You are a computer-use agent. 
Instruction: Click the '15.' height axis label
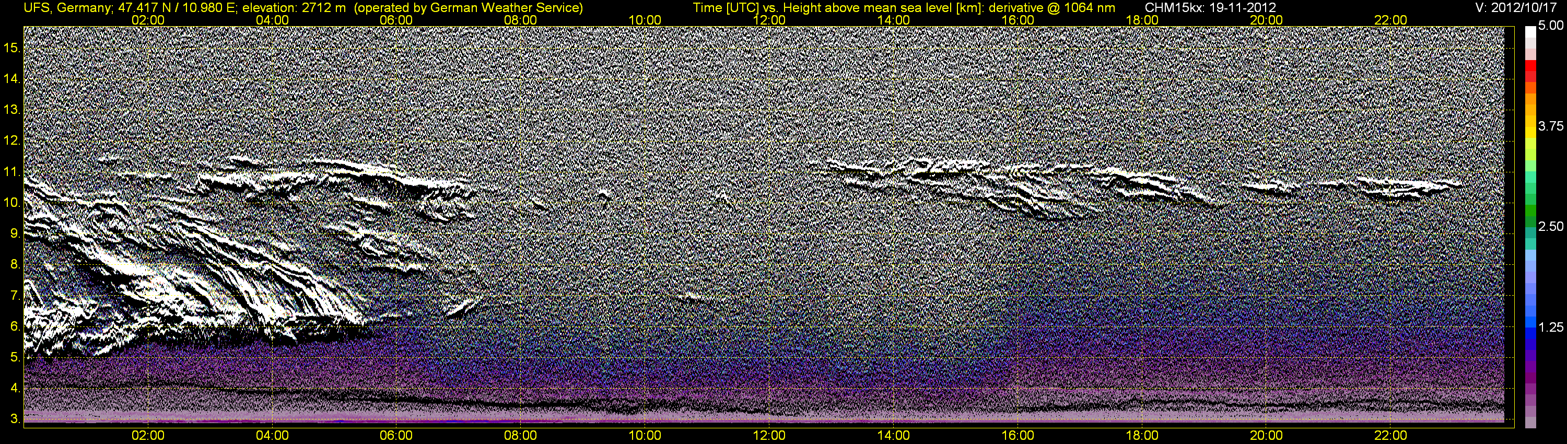pos(13,48)
